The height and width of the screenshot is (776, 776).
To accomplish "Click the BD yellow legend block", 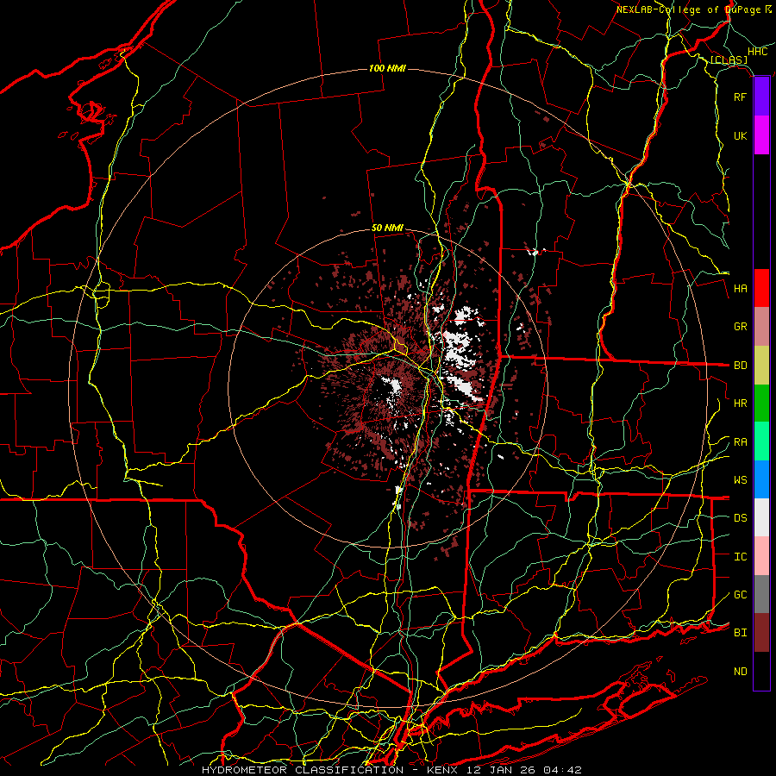I will click(761, 366).
